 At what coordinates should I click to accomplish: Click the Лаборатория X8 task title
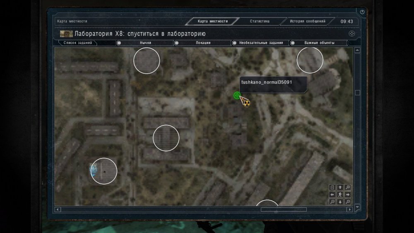pyautogui.click(x=140, y=34)
